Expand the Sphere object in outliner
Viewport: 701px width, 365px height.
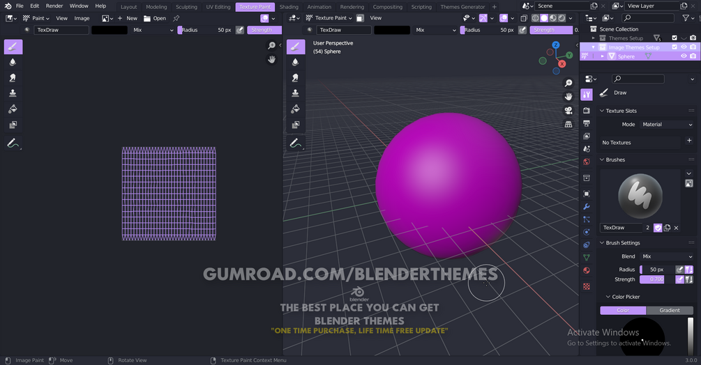click(x=603, y=56)
